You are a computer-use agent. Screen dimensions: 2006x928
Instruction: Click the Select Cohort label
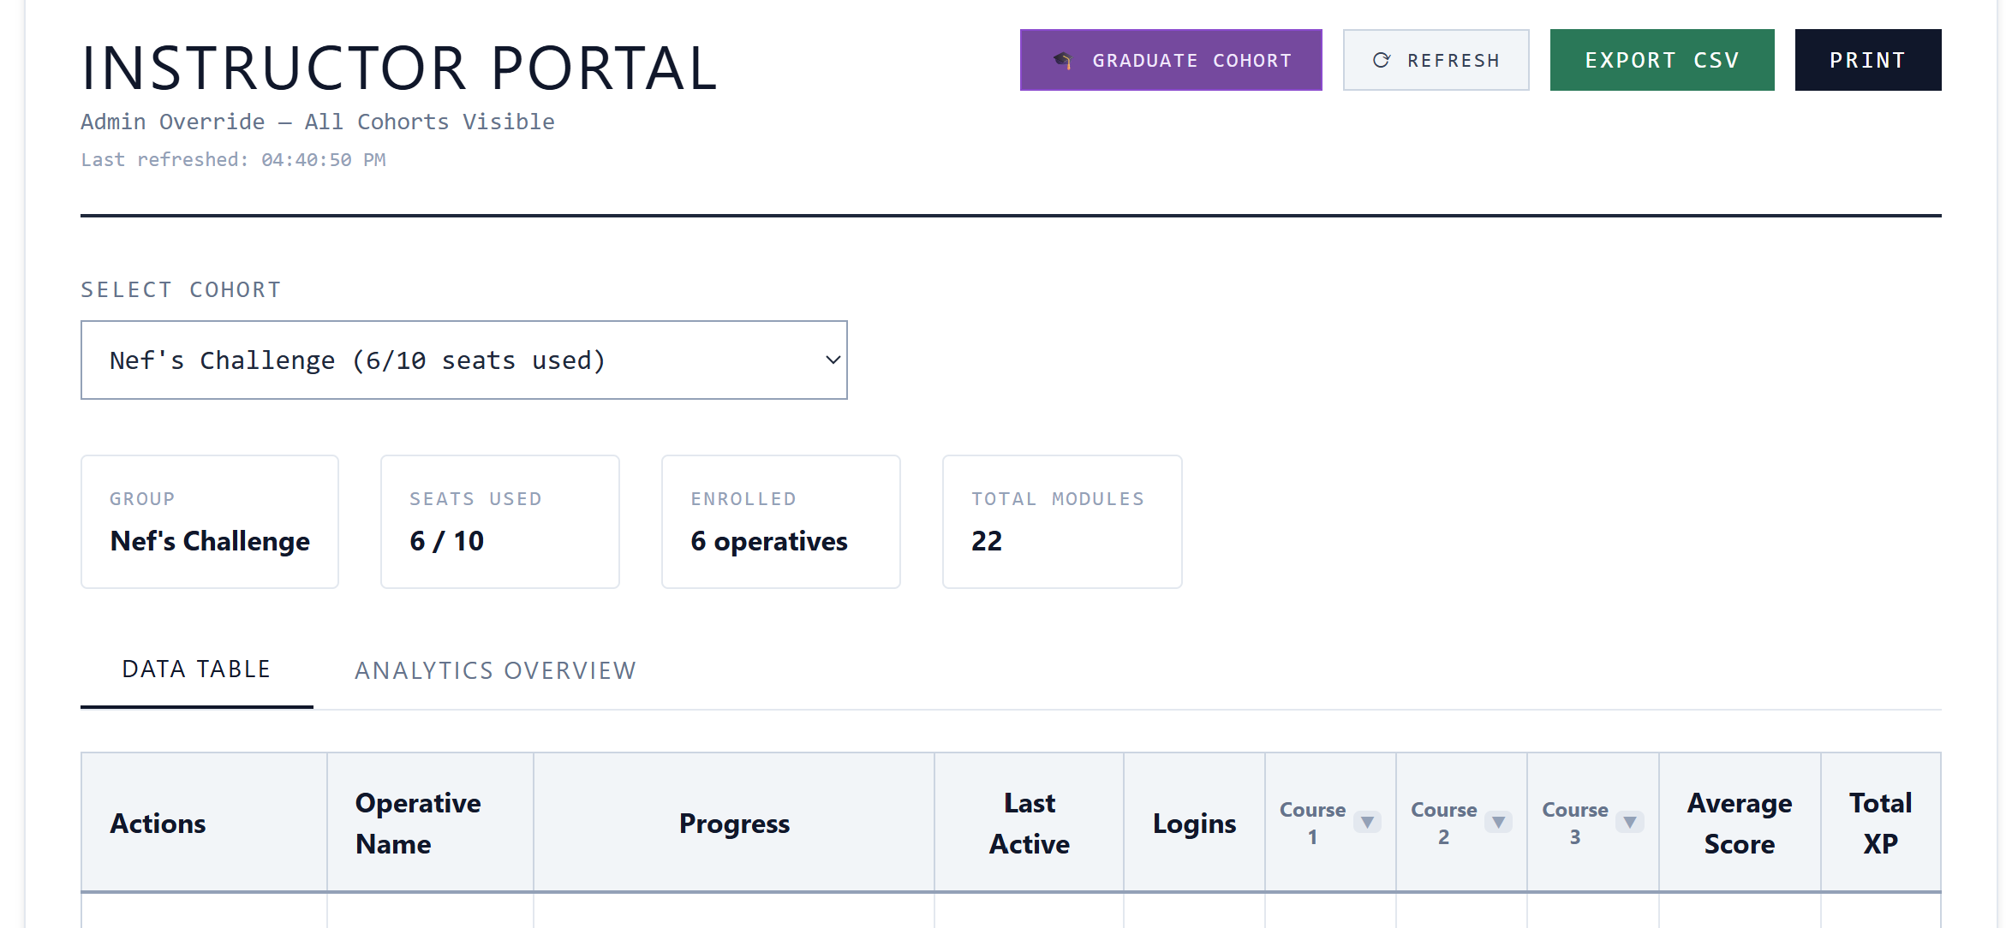click(181, 289)
